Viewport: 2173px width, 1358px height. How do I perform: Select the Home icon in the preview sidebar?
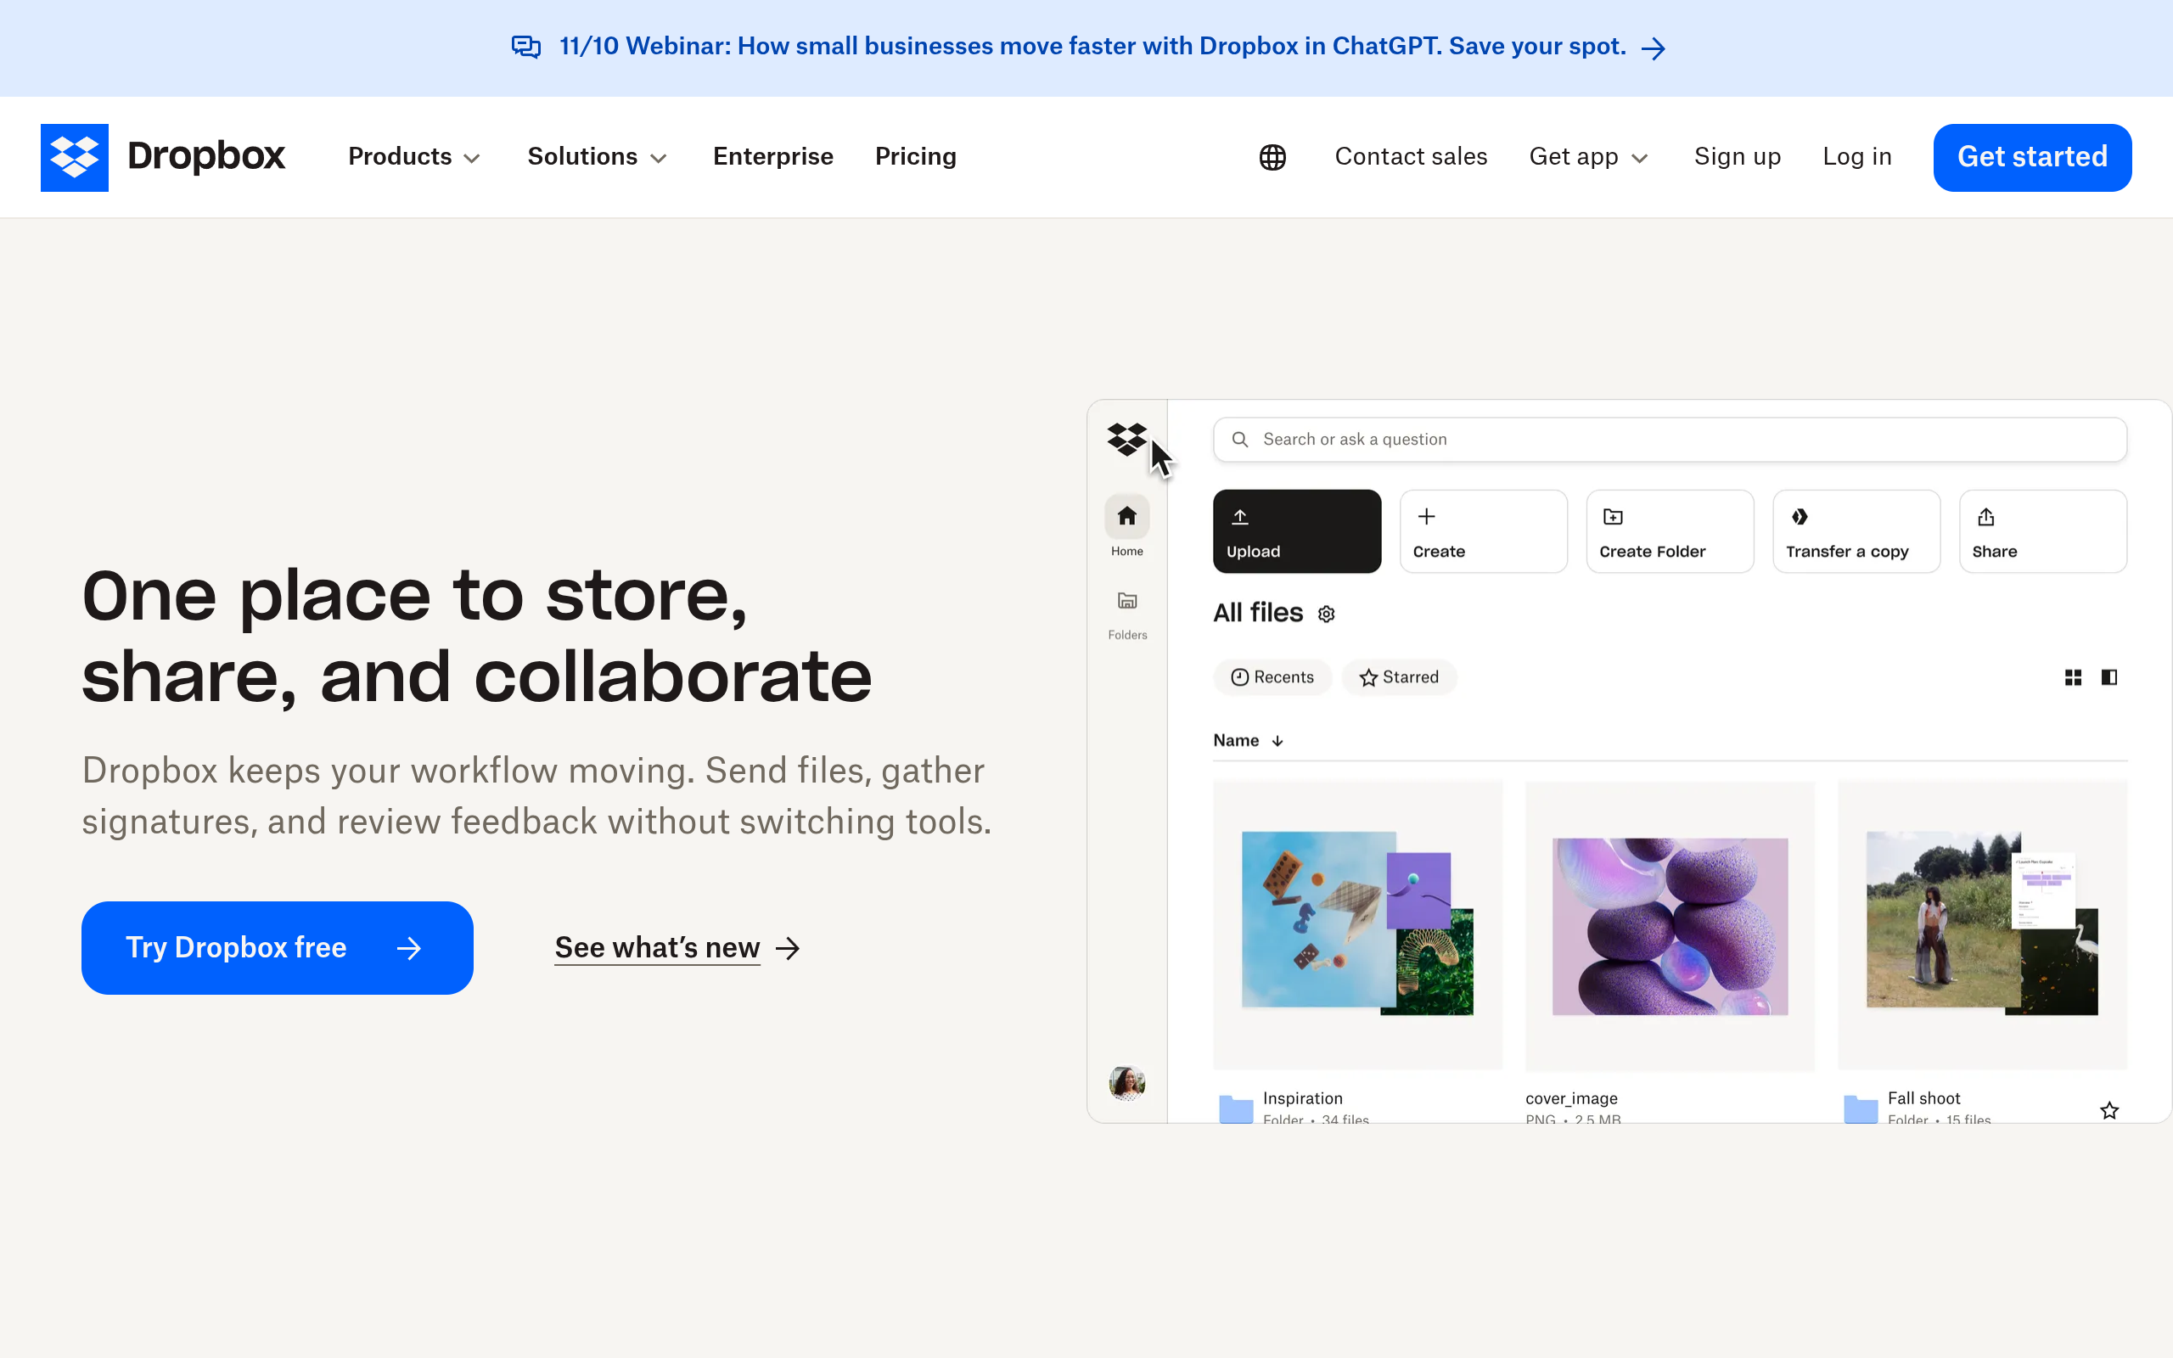1127,516
